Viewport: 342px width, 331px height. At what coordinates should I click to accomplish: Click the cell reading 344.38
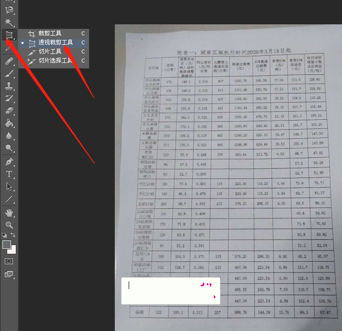click(264, 312)
